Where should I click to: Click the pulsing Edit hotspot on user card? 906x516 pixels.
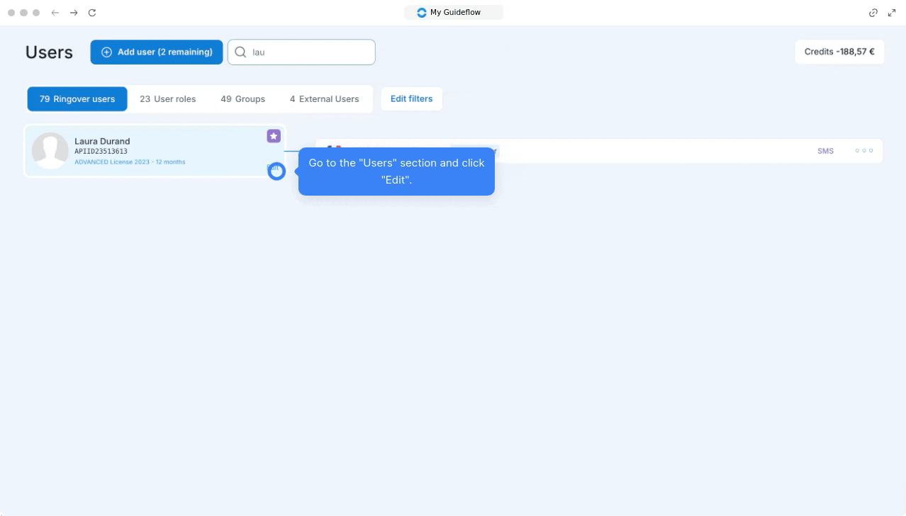pyautogui.click(x=276, y=171)
